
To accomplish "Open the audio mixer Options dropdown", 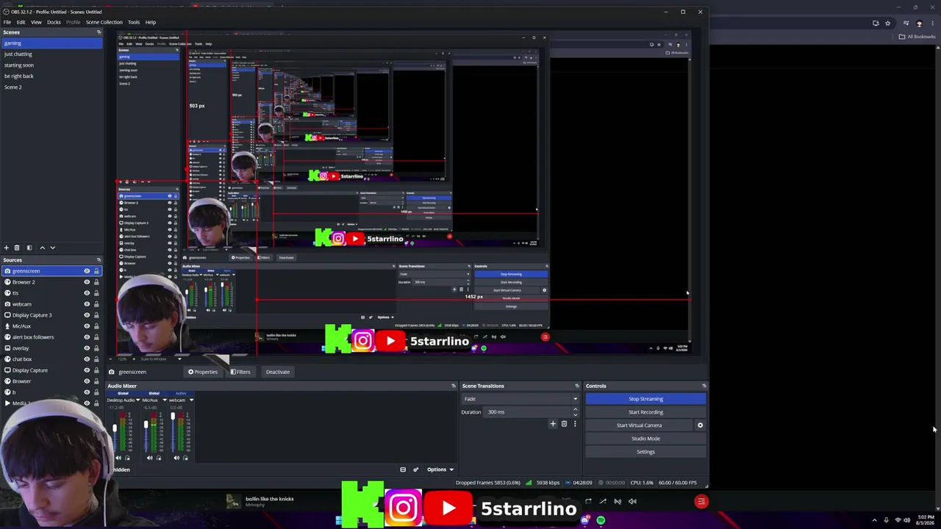I will pos(440,469).
